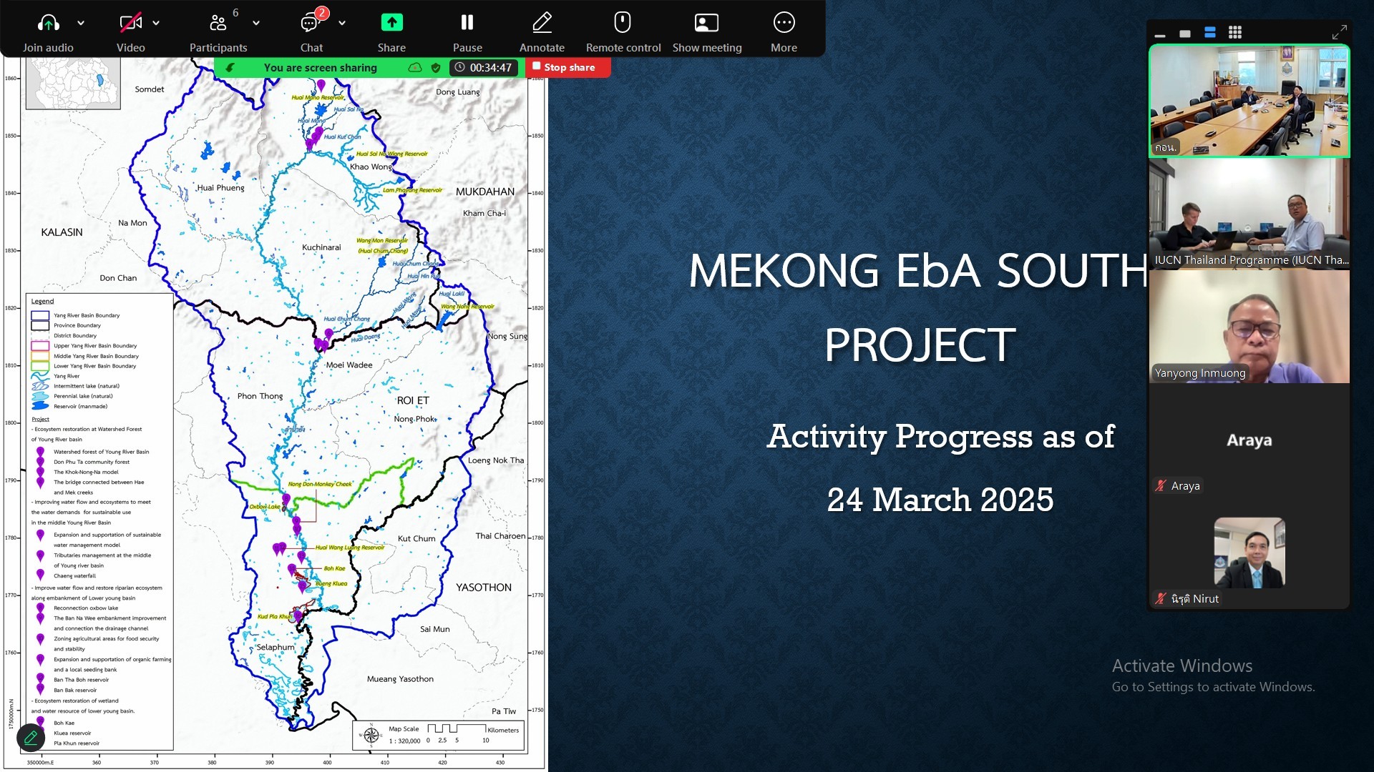Switch video panel to vertical strip view

pyautogui.click(x=1210, y=33)
